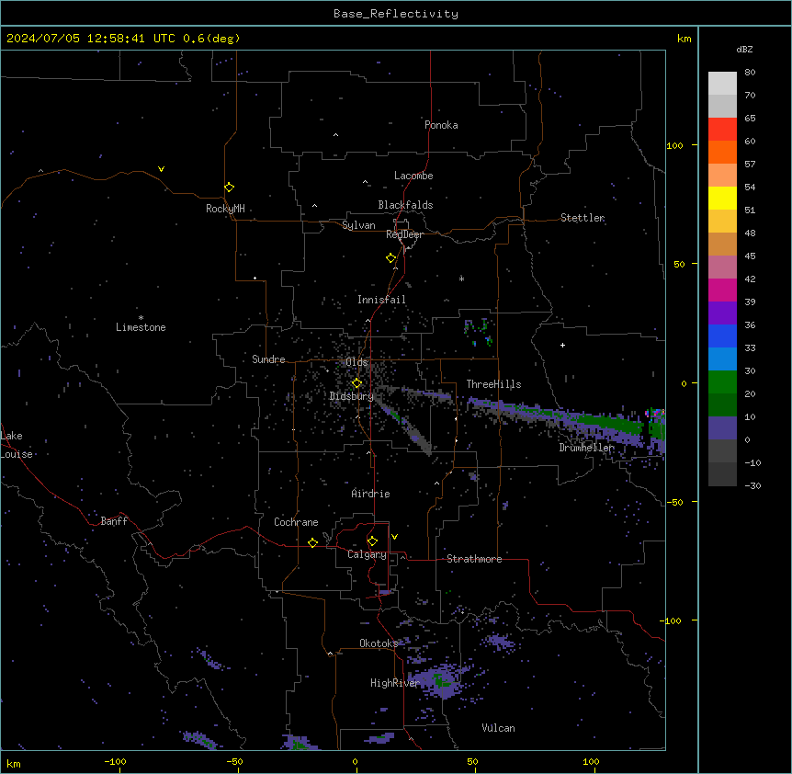Select the Vulcan label

(498, 728)
